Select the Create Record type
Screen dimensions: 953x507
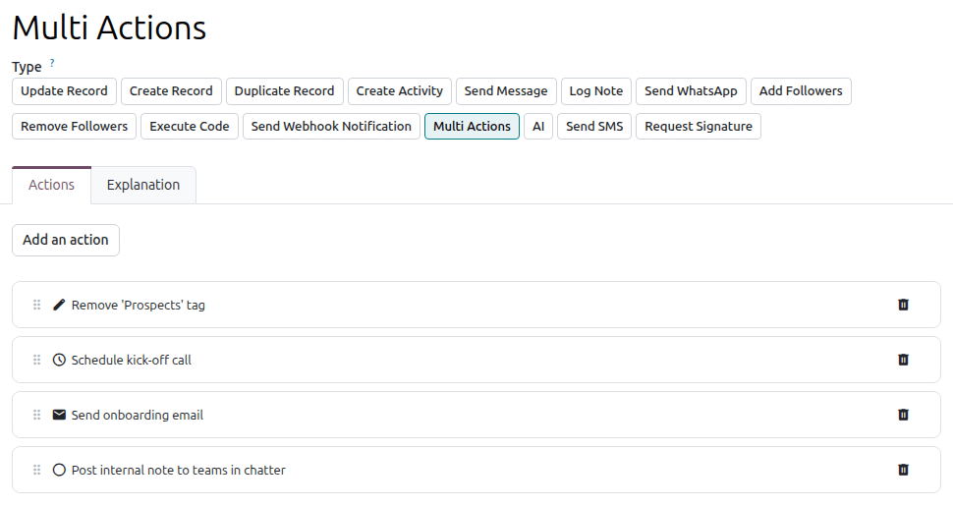pos(171,91)
